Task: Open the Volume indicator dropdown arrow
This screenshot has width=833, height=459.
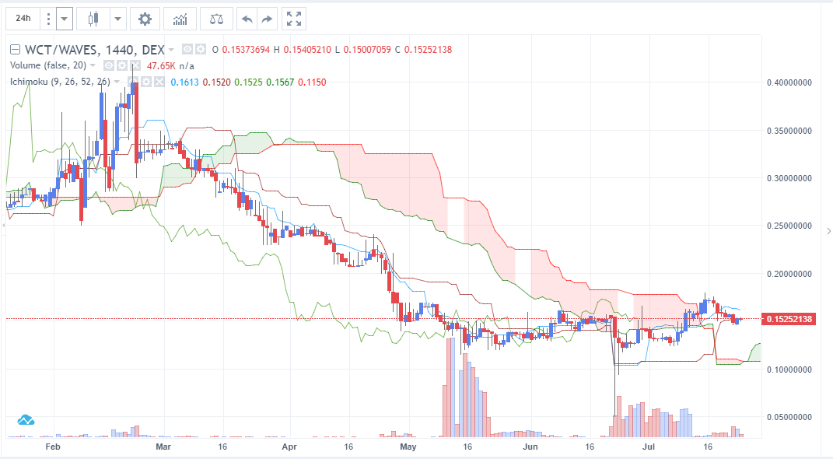Action: click(x=93, y=65)
